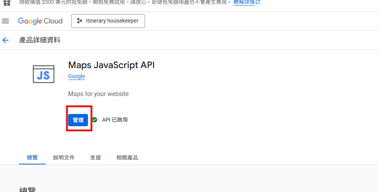This screenshot has width=378, height=192.
Task: Open the 瞭解詳情 link in the banner
Action: (247, 2)
